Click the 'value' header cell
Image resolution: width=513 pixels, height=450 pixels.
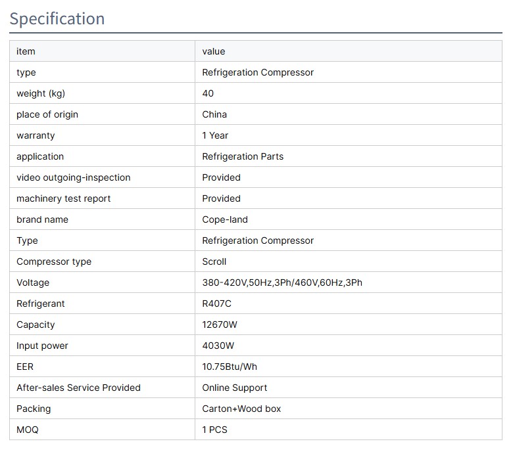tap(214, 51)
